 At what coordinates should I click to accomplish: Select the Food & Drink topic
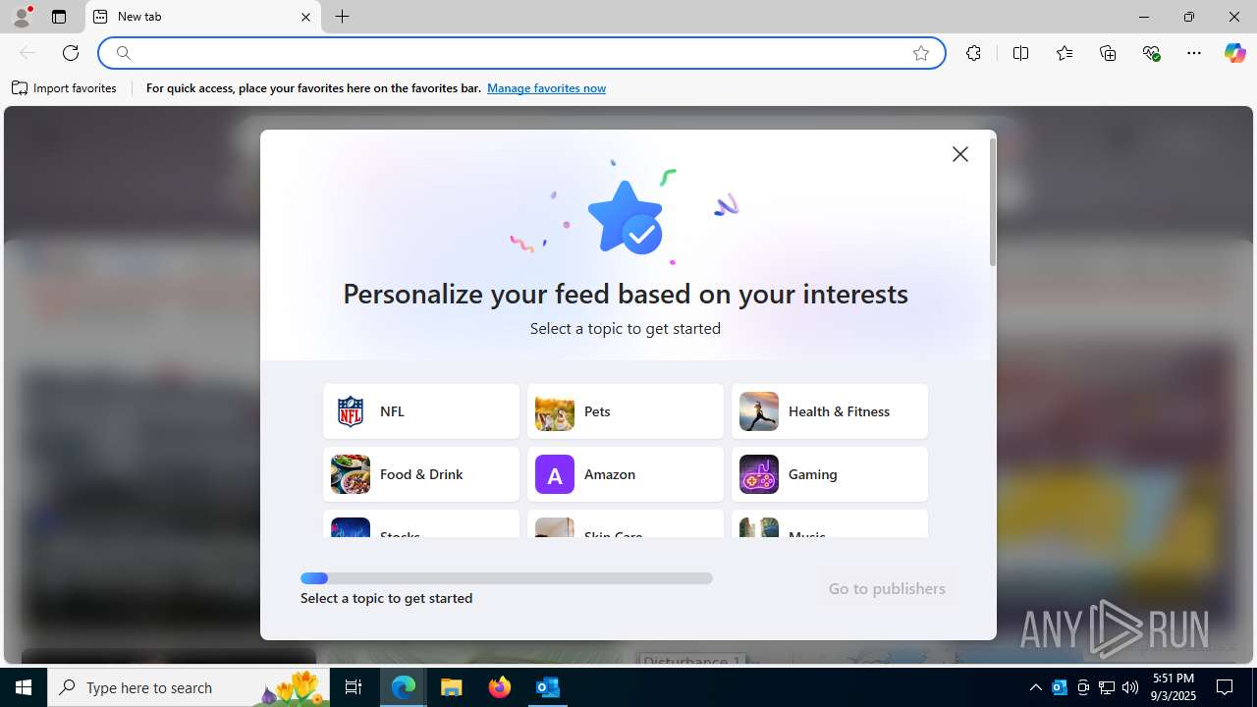point(421,474)
